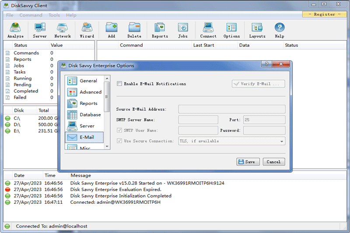Close the Disk Savvy Enterprise Options dialog

[x=281, y=64]
